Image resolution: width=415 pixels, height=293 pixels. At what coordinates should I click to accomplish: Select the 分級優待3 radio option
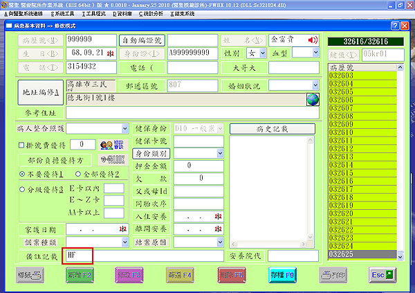pyautogui.click(x=21, y=188)
